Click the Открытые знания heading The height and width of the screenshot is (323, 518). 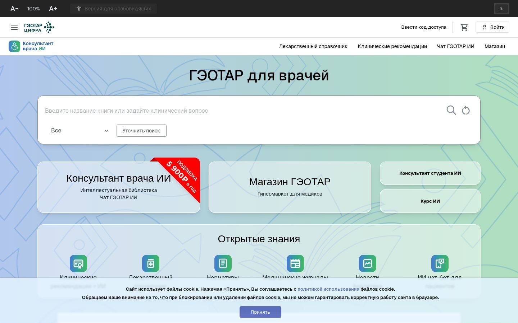pyautogui.click(x=259, y=239)
